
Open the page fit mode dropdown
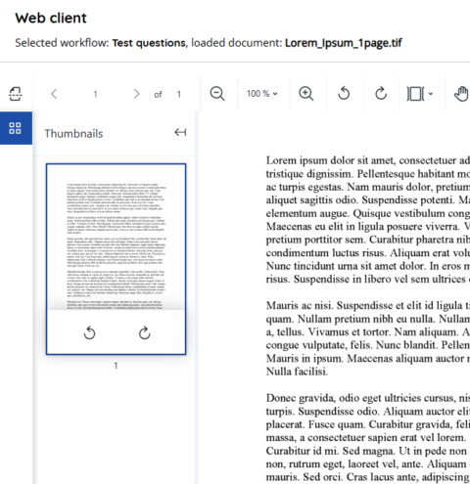[x=420, y=94]
